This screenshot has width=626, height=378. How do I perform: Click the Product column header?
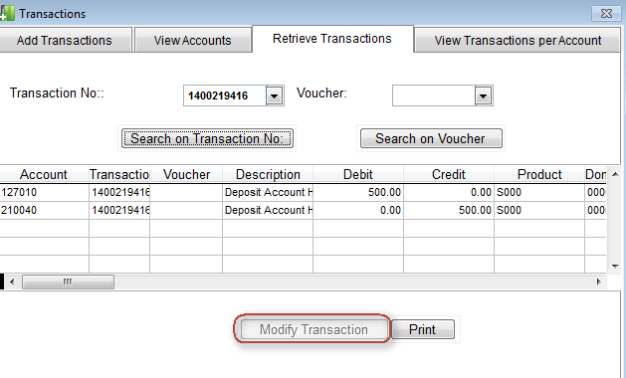[539, 174]
